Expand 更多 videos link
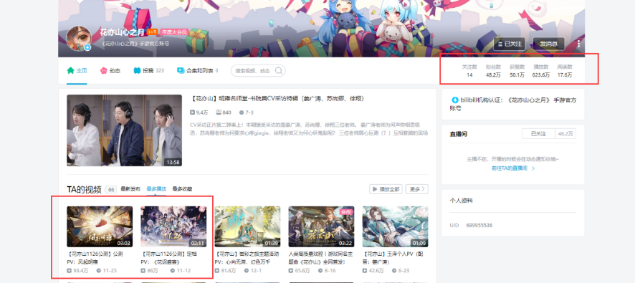The image size is (635, 283). click(416, 189)
